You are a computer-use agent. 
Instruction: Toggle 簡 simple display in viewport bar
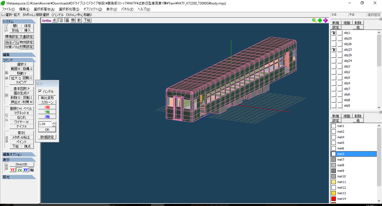click(x=73, y=20)
